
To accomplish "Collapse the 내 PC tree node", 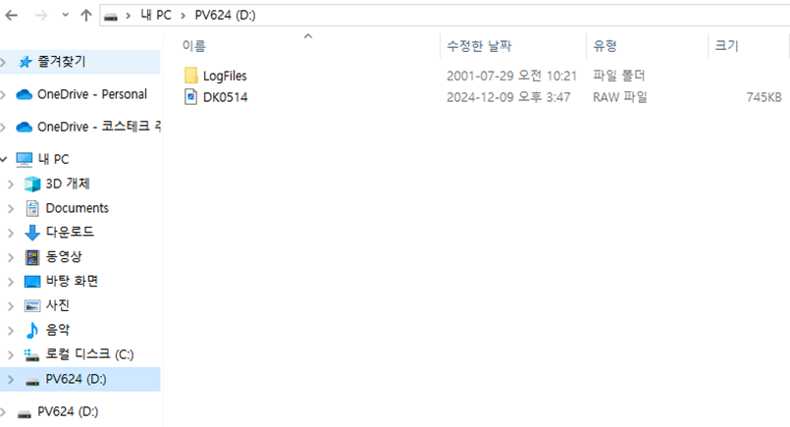I will [4, 159].
